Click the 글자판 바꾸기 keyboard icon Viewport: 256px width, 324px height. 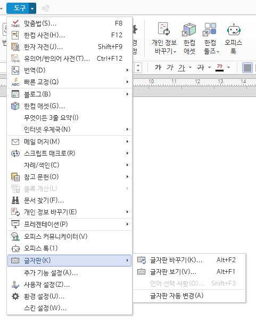[x=142, y=260]
